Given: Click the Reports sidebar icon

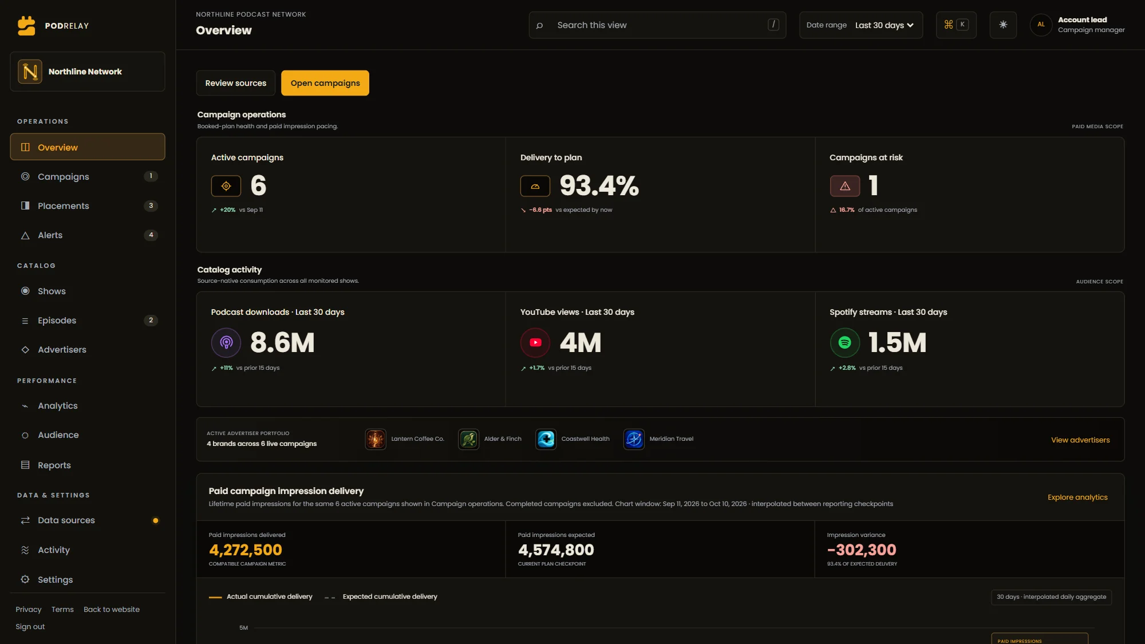Looking at the screenshot, I should (x=25, y=465).
